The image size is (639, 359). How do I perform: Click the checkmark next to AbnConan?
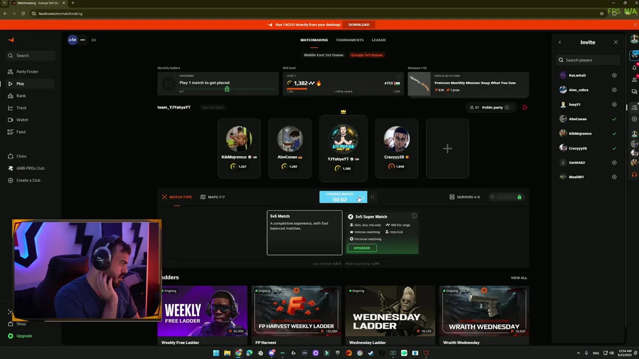tap(614, 119)
